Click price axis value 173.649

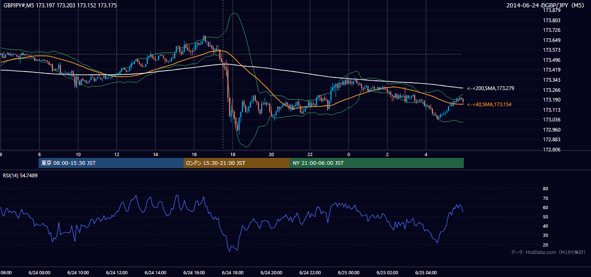coord(551,40)
